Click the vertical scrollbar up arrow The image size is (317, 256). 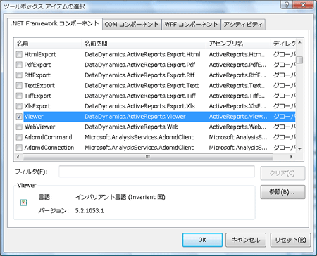(x=299, y=43)
